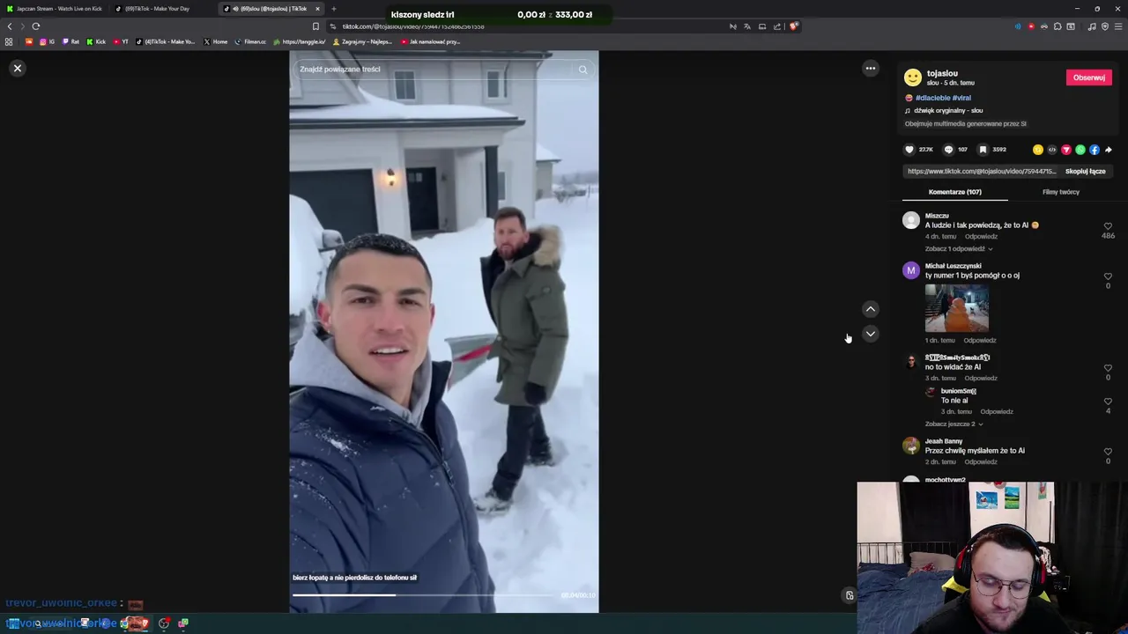
Task: Open the three-dot video options menu
Action: coord(871,69)
